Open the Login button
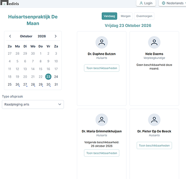The height and width of the screenshot is (179, 186). (x=146, y=3)
